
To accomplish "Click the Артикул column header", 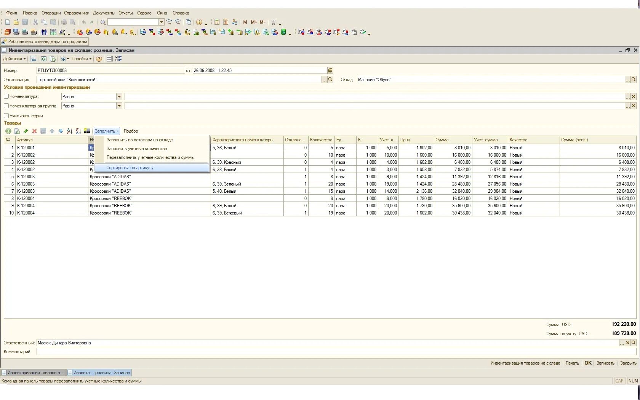I will 52,140.
